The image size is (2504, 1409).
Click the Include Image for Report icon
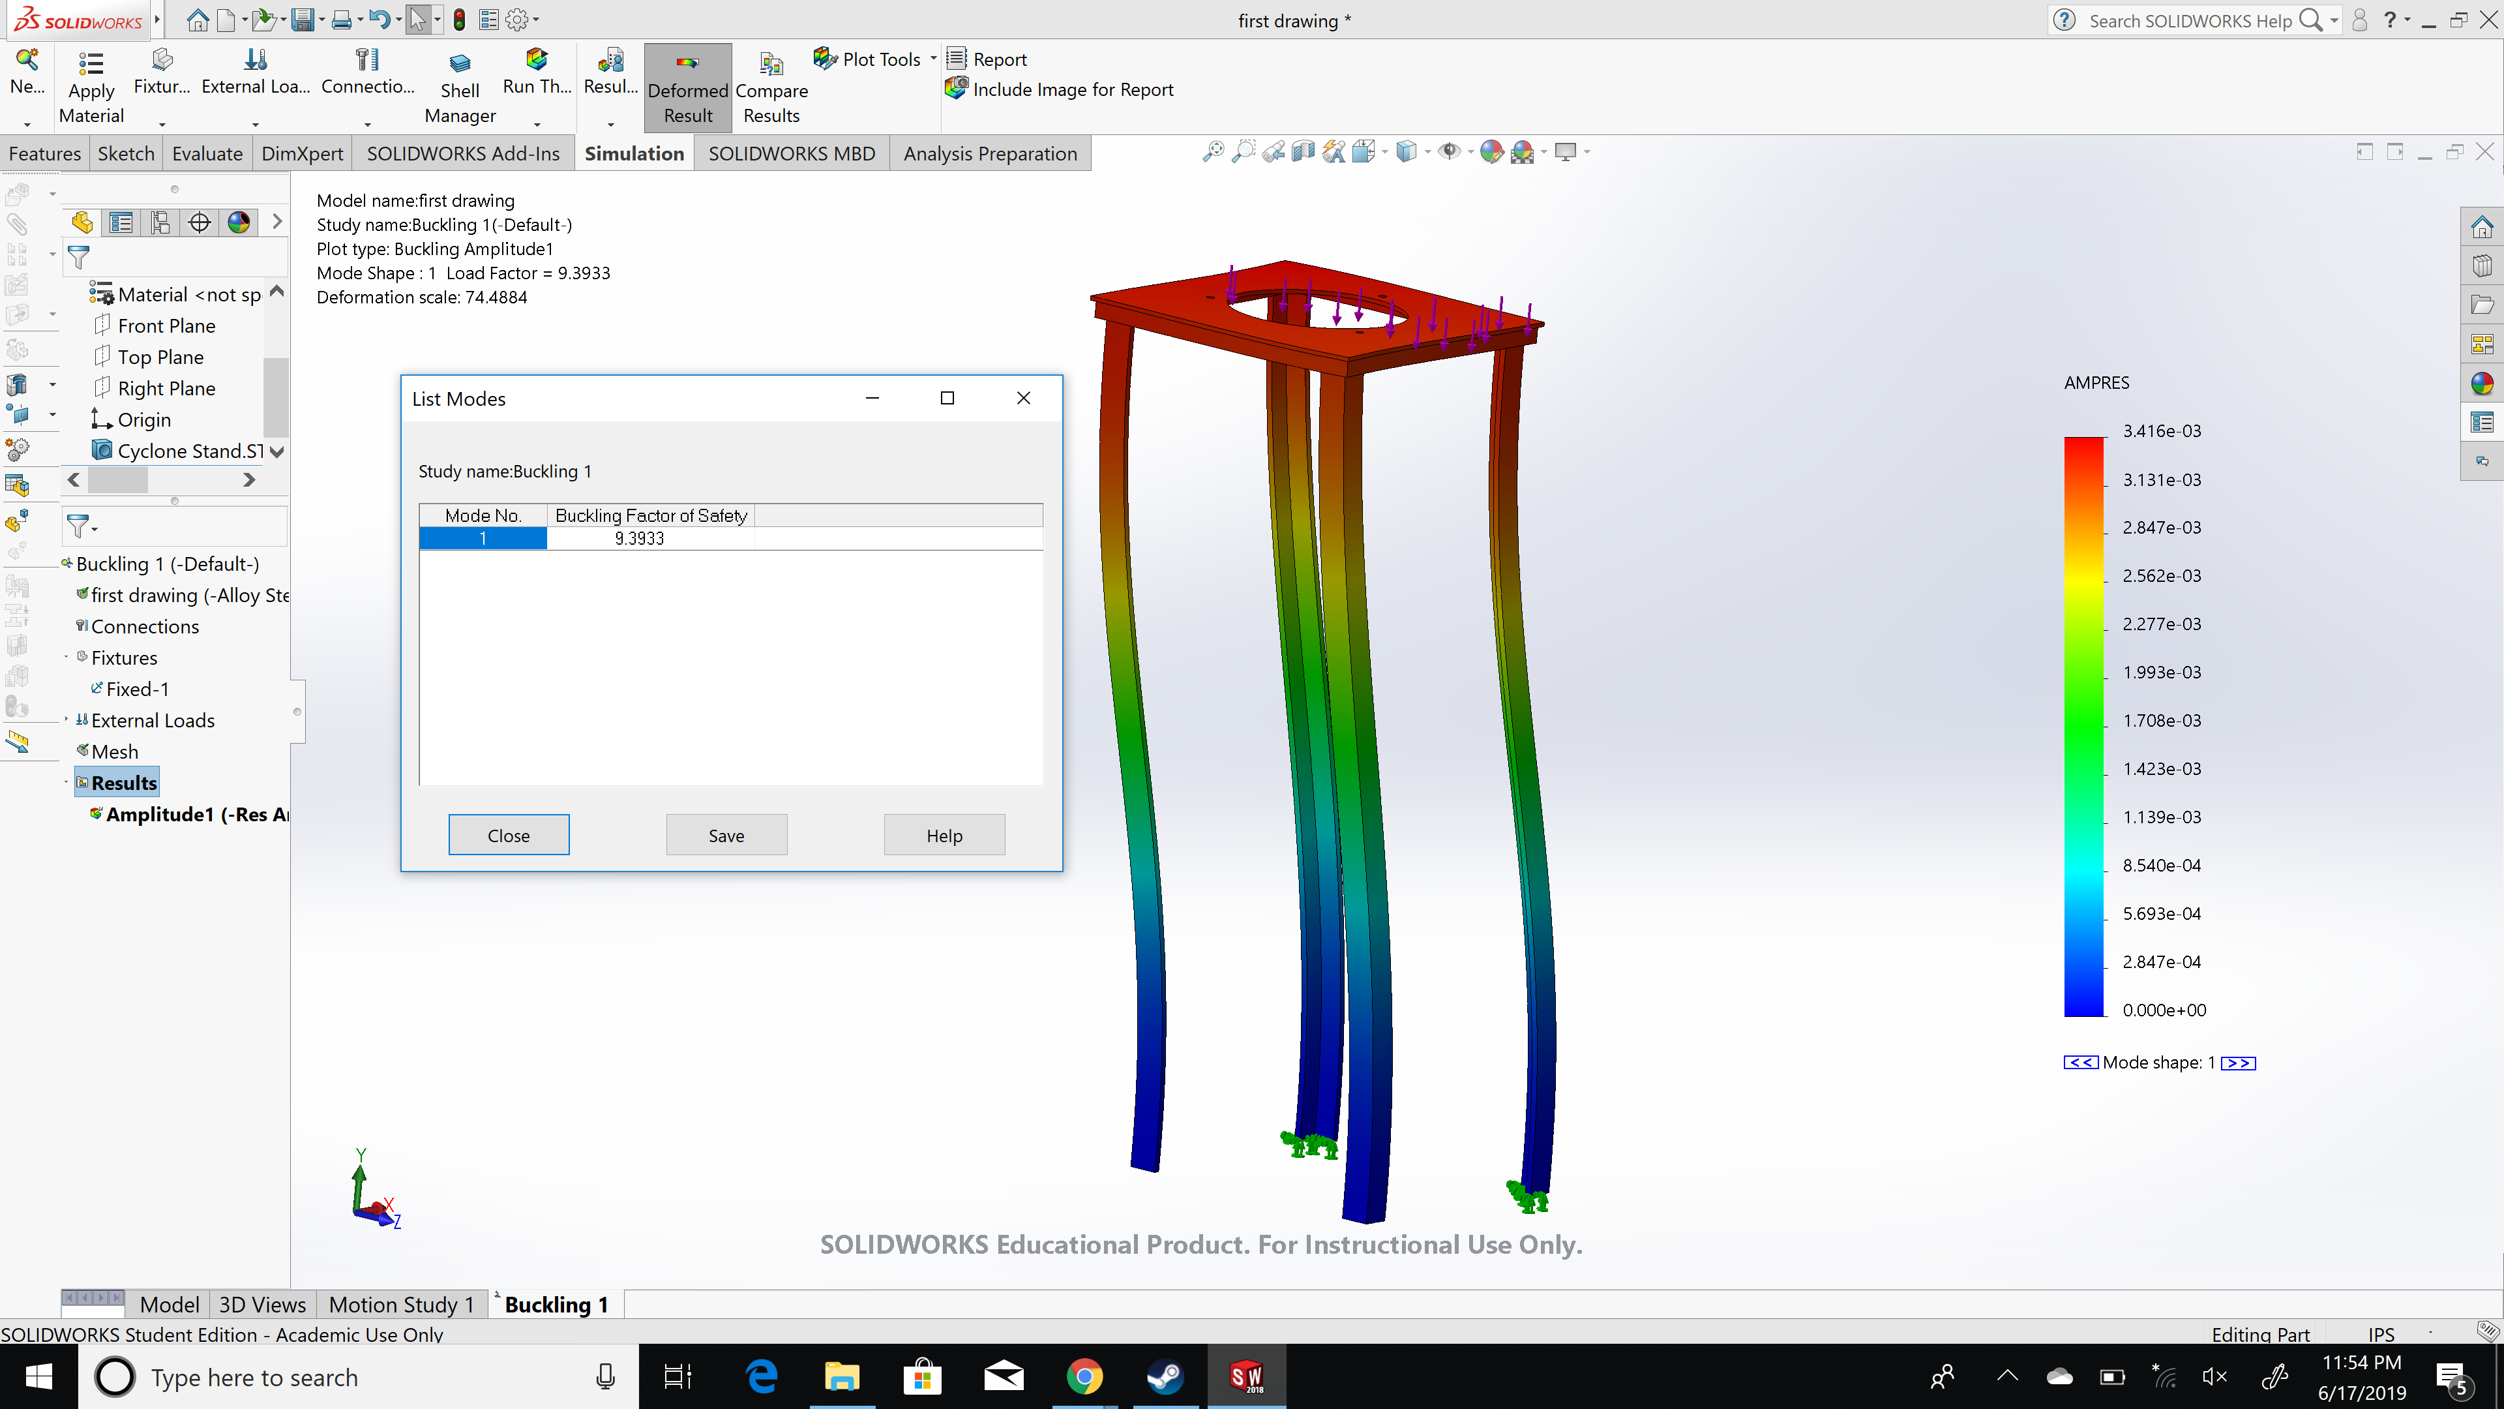(x=955, y=89)
